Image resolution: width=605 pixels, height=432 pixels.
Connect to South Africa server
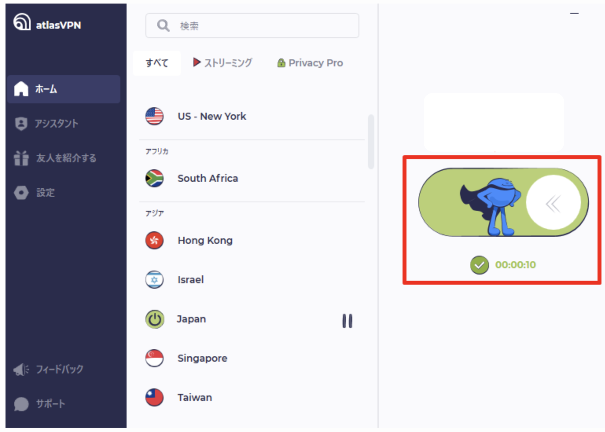pyautogui.click(x=252, y=178)
